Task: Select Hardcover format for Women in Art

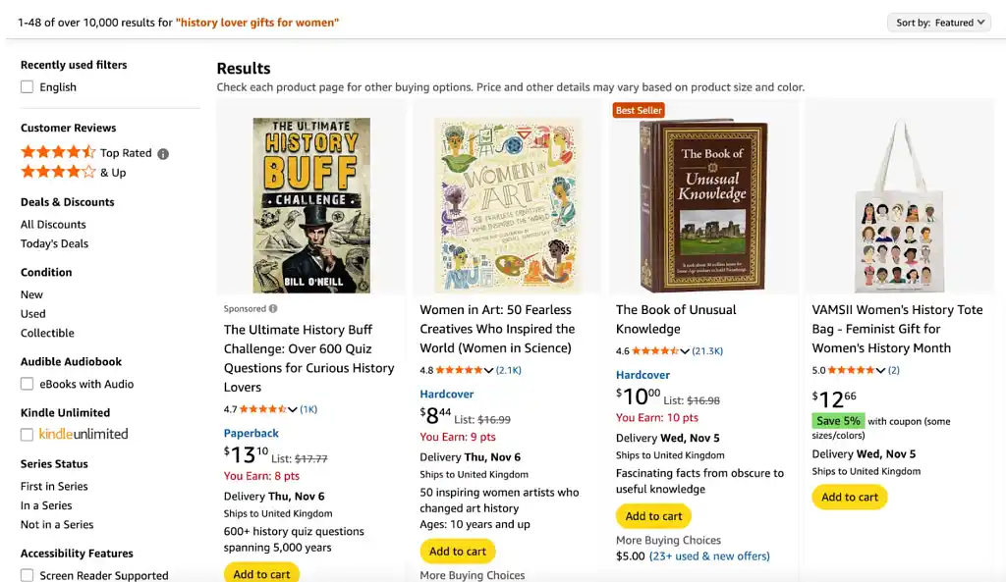Action: 447,394
